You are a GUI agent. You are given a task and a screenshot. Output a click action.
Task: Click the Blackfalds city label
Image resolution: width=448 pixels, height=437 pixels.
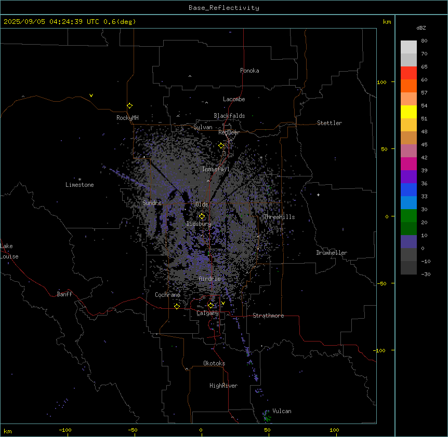click(x=229, y=116)
